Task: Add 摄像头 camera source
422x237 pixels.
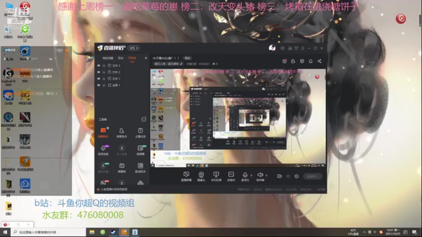Action: click(x=201, y=176)
